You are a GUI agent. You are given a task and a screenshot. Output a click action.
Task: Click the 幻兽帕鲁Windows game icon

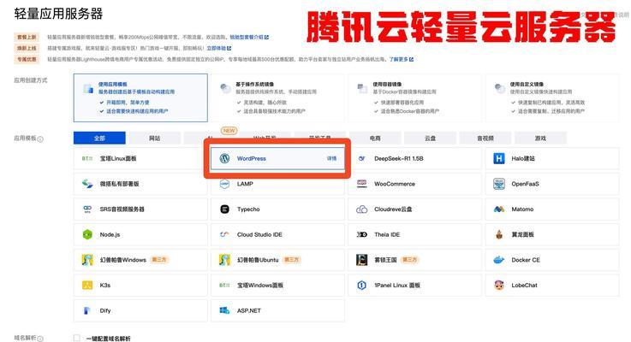click(87, 260)
